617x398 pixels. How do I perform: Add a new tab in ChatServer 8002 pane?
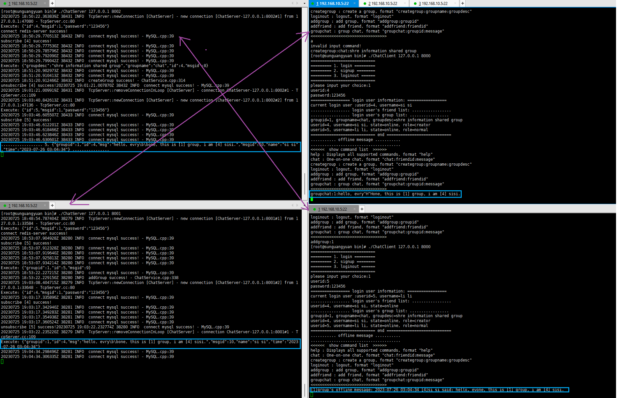(52, 3)
